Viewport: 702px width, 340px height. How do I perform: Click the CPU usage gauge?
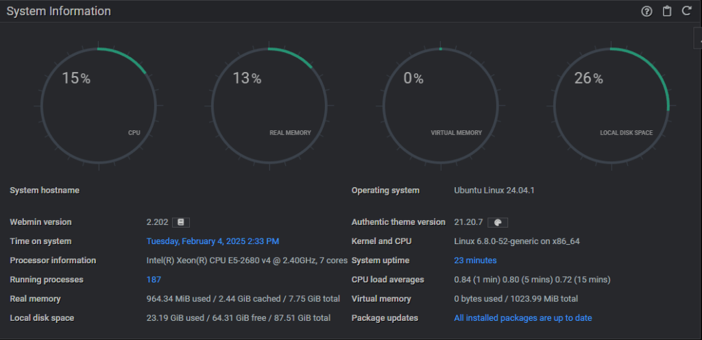[x=99, y=106]
